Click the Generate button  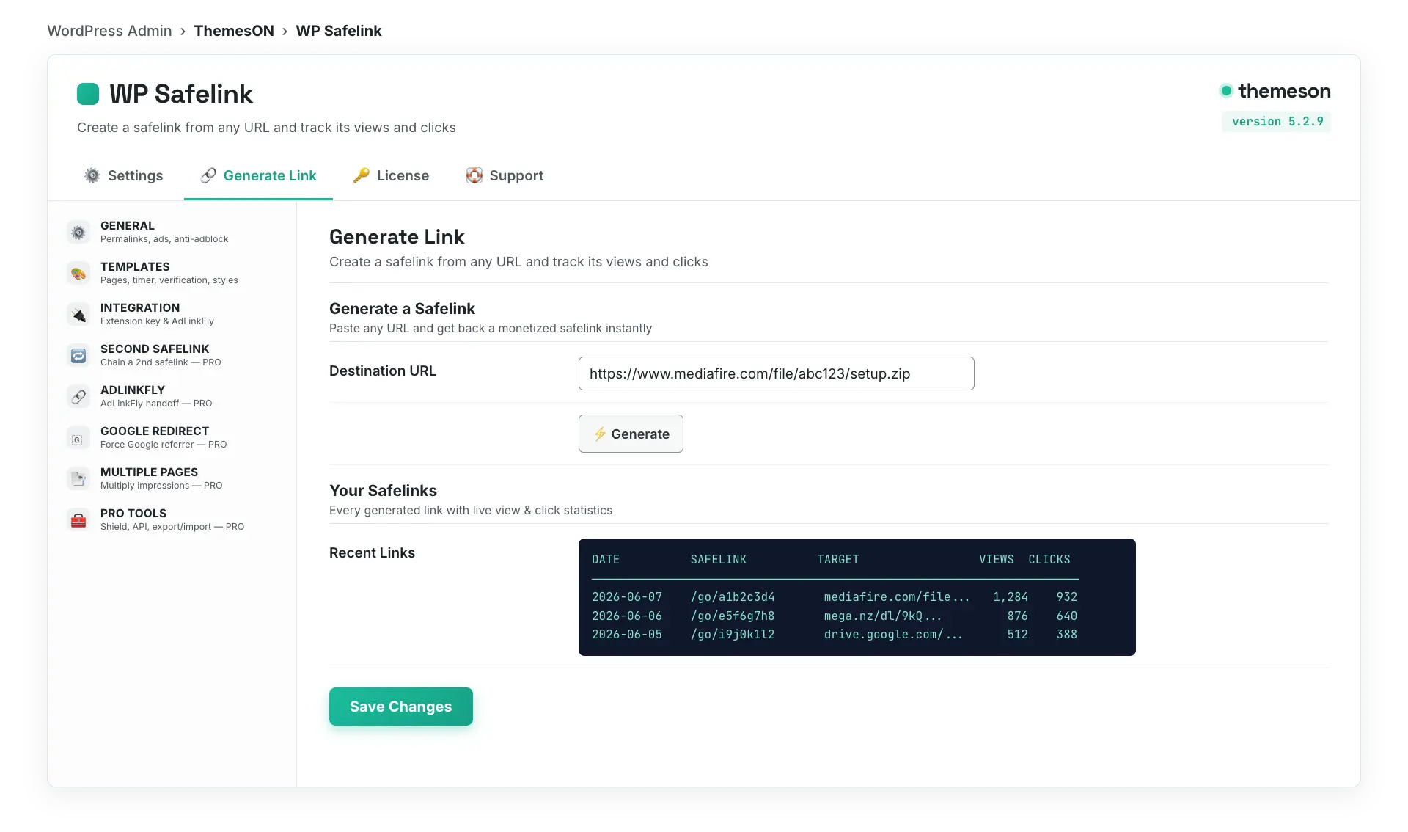631,434
